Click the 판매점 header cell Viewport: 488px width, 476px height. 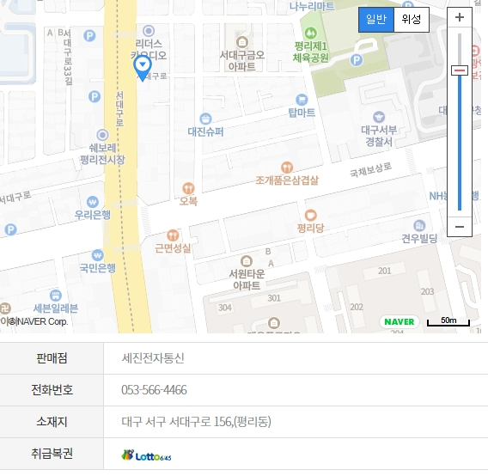tap(52, 358)
